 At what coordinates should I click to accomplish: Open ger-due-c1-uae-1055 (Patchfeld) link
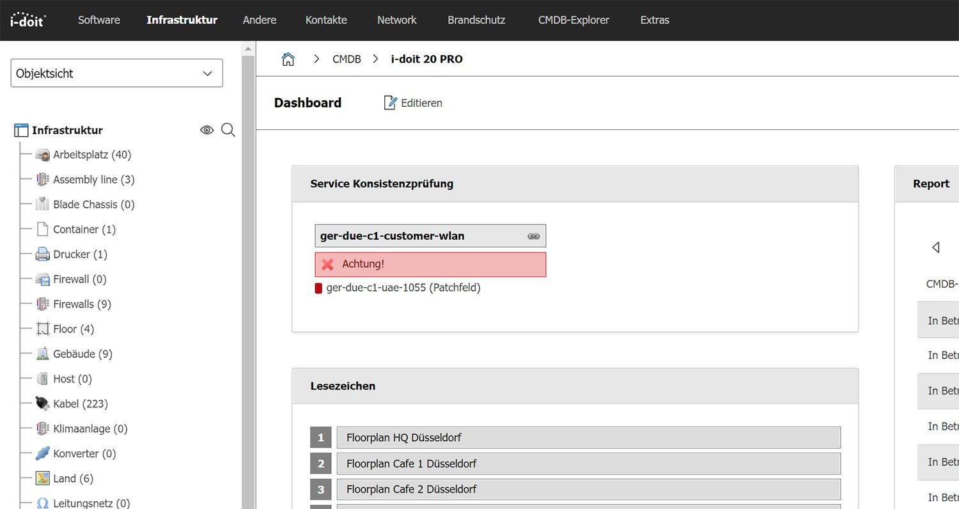point(403,288)
